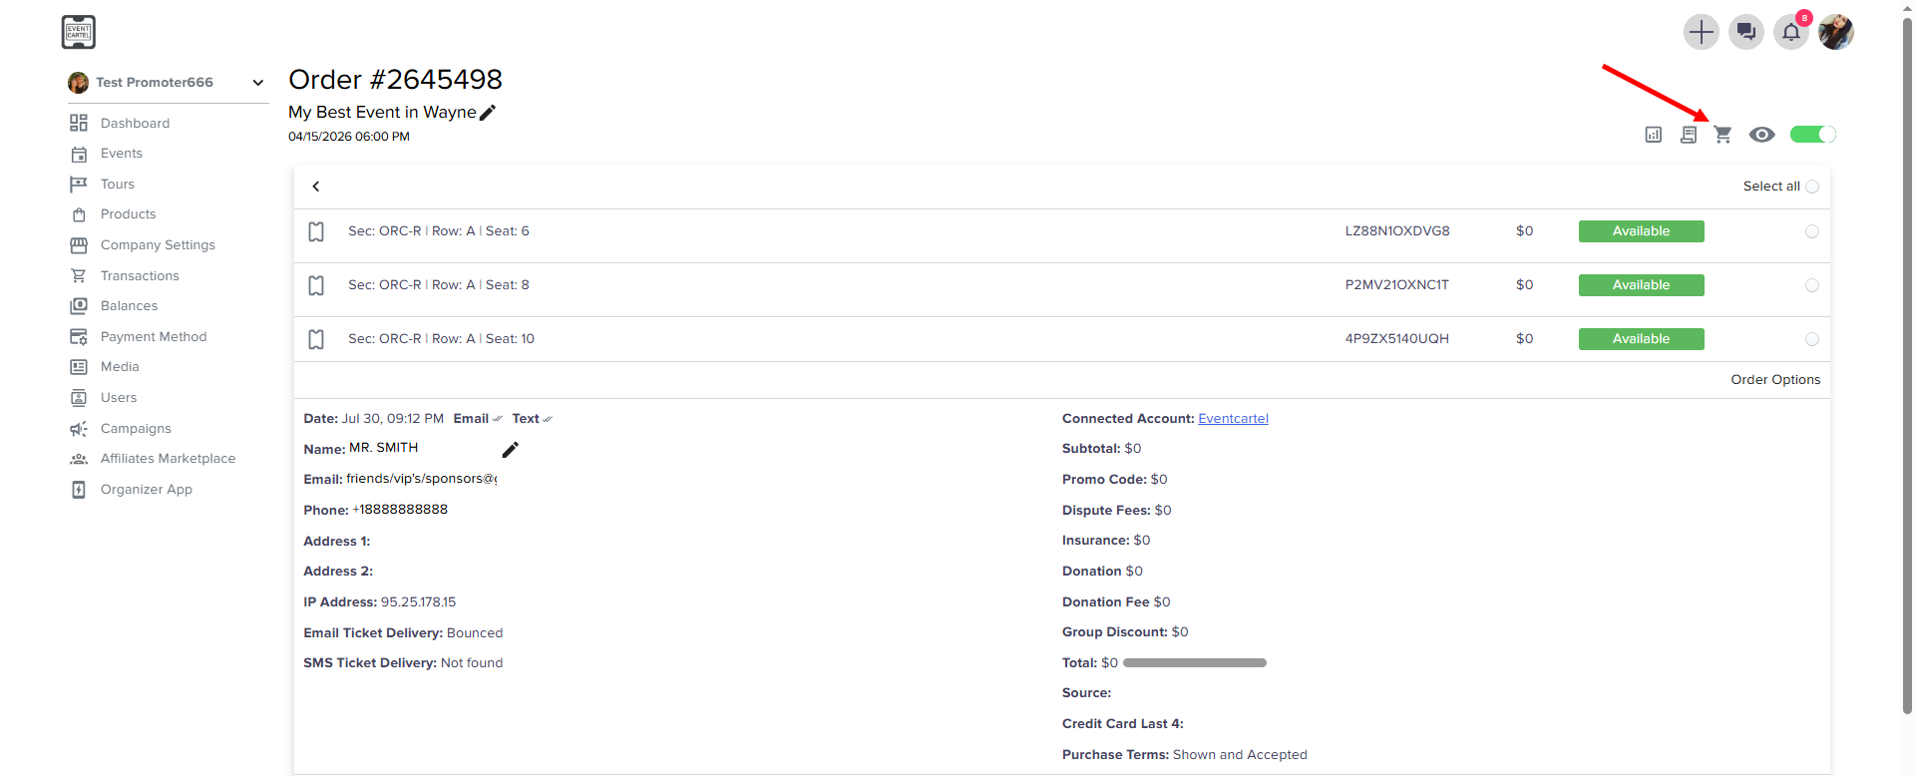1915x776 pixels.
Task: Click SMS Ticket Delivery Not found status
Action: pos(472,663)
